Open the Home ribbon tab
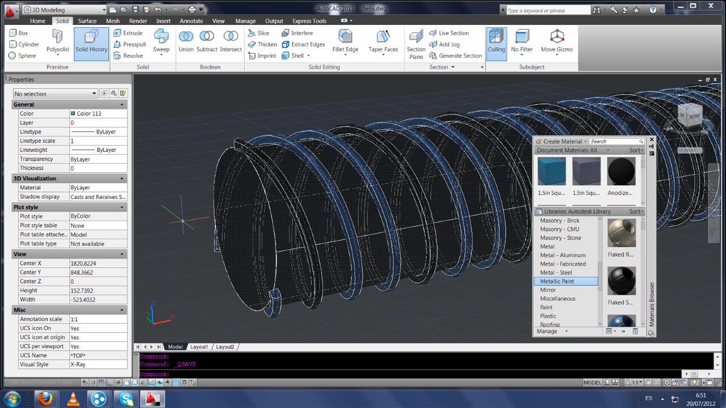Viewport: 726px width, 408px height. pos(37,21)
